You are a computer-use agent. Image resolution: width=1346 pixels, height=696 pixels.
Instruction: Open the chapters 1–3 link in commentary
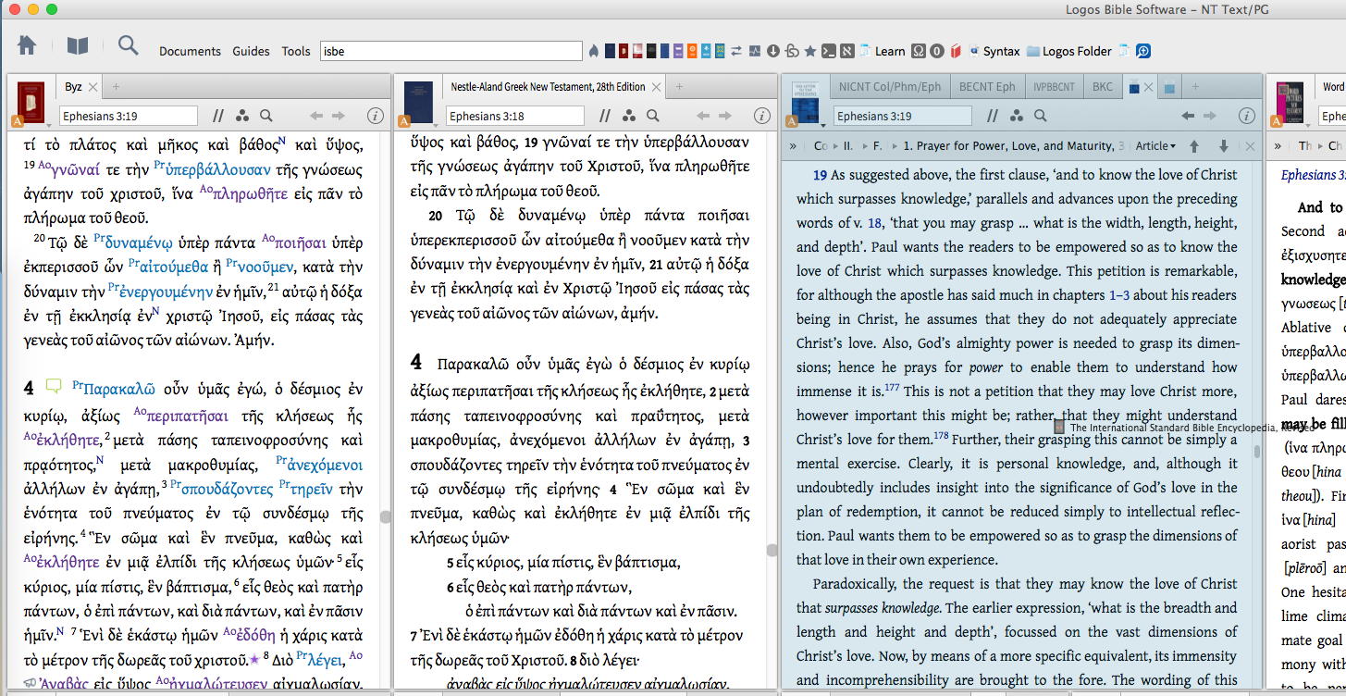click(1119, 295)
